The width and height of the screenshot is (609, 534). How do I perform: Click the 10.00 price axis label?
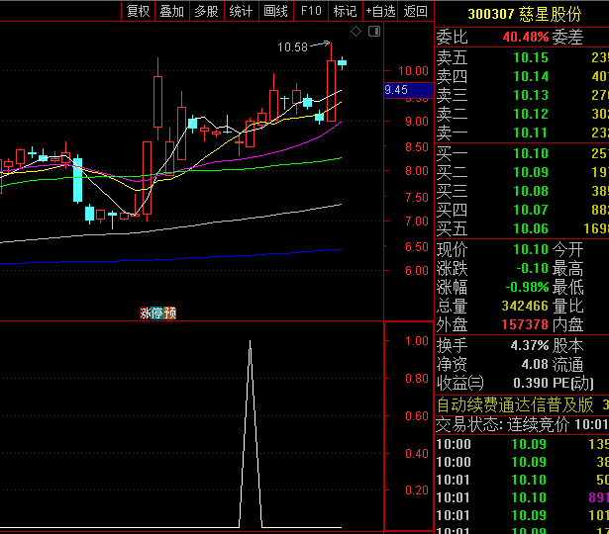(x=413, y=71)
